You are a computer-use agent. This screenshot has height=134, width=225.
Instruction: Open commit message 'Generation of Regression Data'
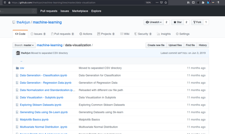(x=98, y=83)
